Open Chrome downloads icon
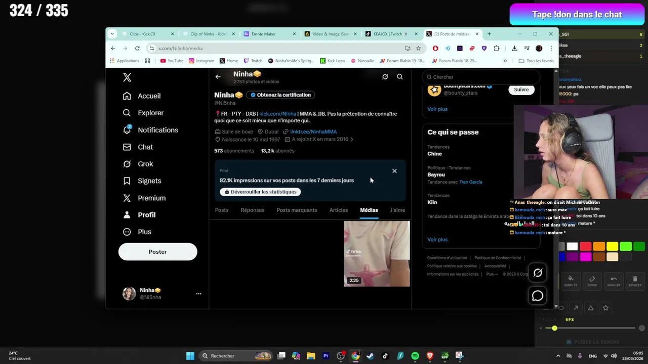 tap(514, 48)
